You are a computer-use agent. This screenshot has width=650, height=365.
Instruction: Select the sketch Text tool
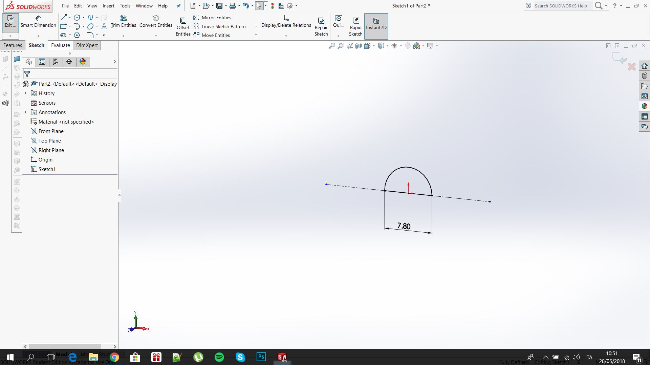pyautogui.click(x=104, y=26)
